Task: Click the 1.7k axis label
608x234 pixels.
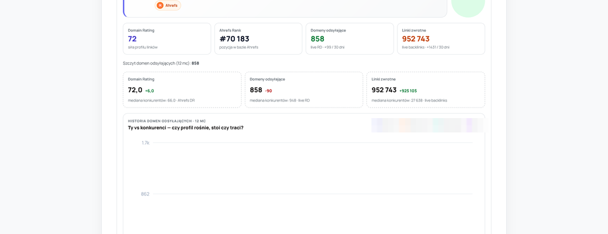Action: [145, 142]
